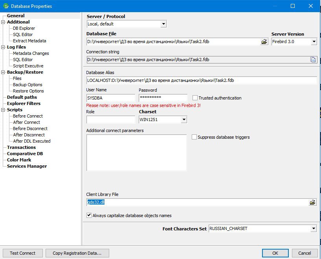321x259 pixels.
Task: Open Metadata Changes log settings
Action: click(31, 53)
